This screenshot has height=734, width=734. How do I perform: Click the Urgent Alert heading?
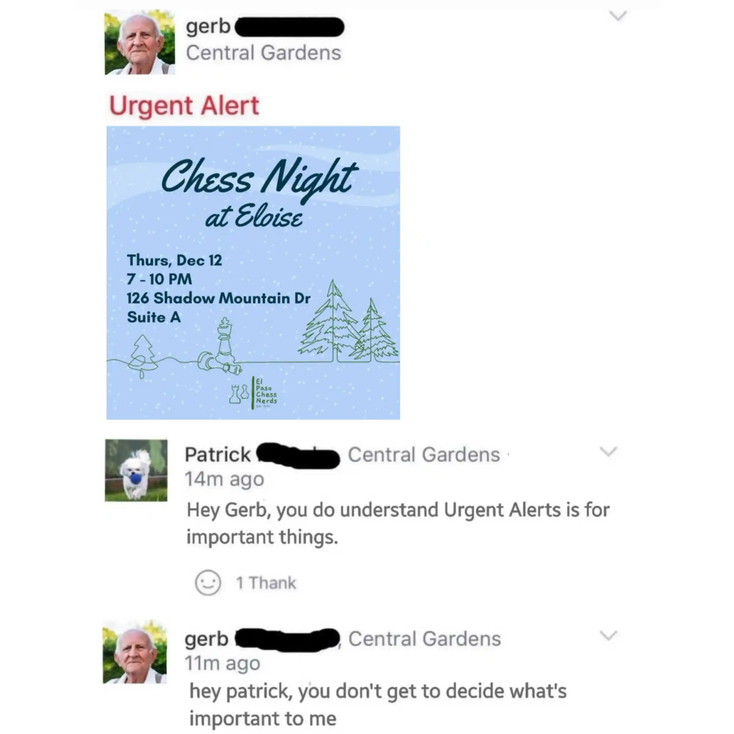[x=184, y=106]
